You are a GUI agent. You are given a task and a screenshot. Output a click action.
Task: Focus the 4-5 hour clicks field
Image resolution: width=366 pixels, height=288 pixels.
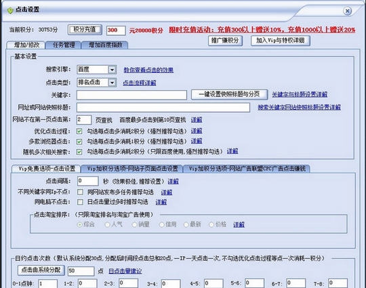pos(213,283)
